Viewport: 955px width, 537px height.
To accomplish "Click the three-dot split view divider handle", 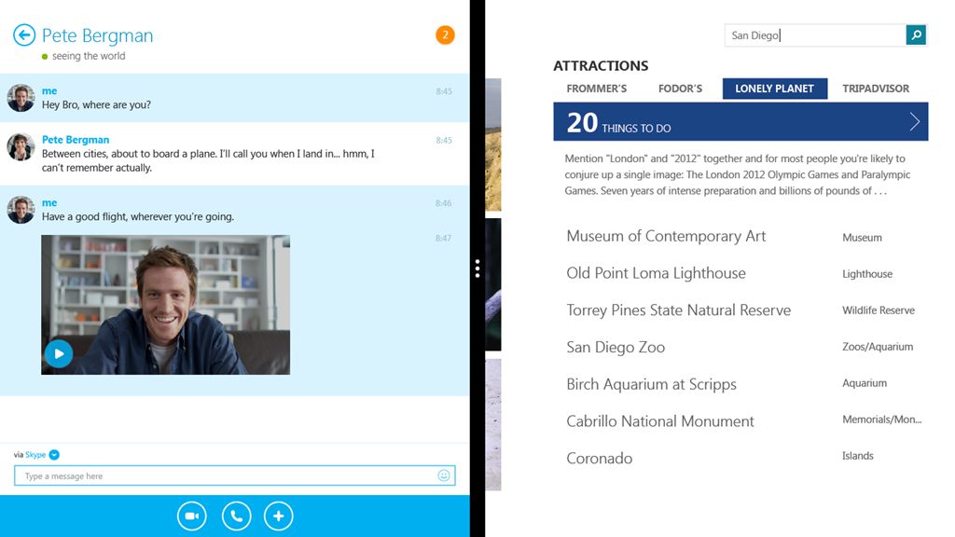I will click(477, 268).
